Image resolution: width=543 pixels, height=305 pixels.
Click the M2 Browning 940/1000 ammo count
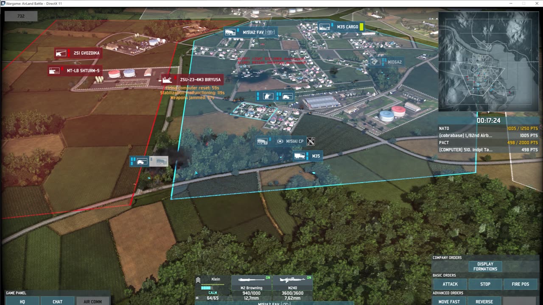(251, 293)
